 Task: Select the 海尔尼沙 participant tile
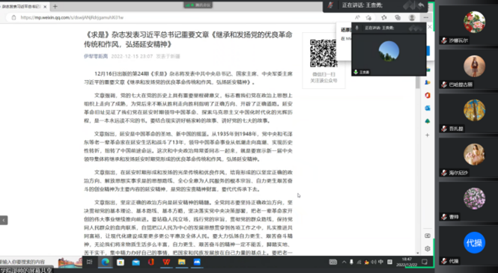(x=469, y=157)
